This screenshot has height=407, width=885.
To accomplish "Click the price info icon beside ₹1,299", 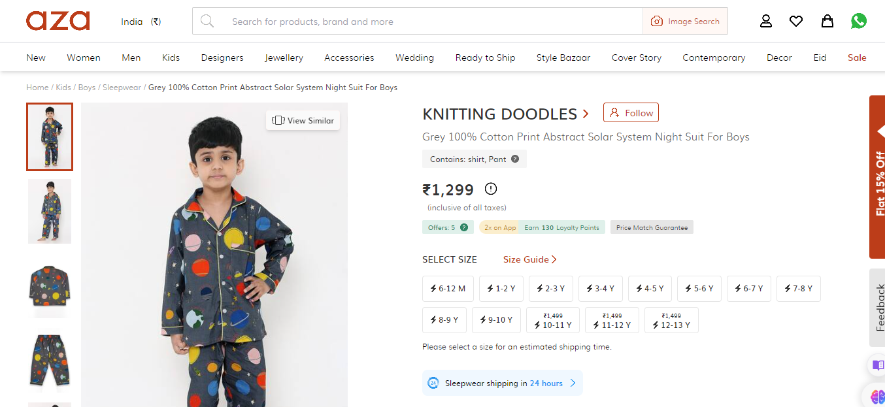I will click(491, 189).
